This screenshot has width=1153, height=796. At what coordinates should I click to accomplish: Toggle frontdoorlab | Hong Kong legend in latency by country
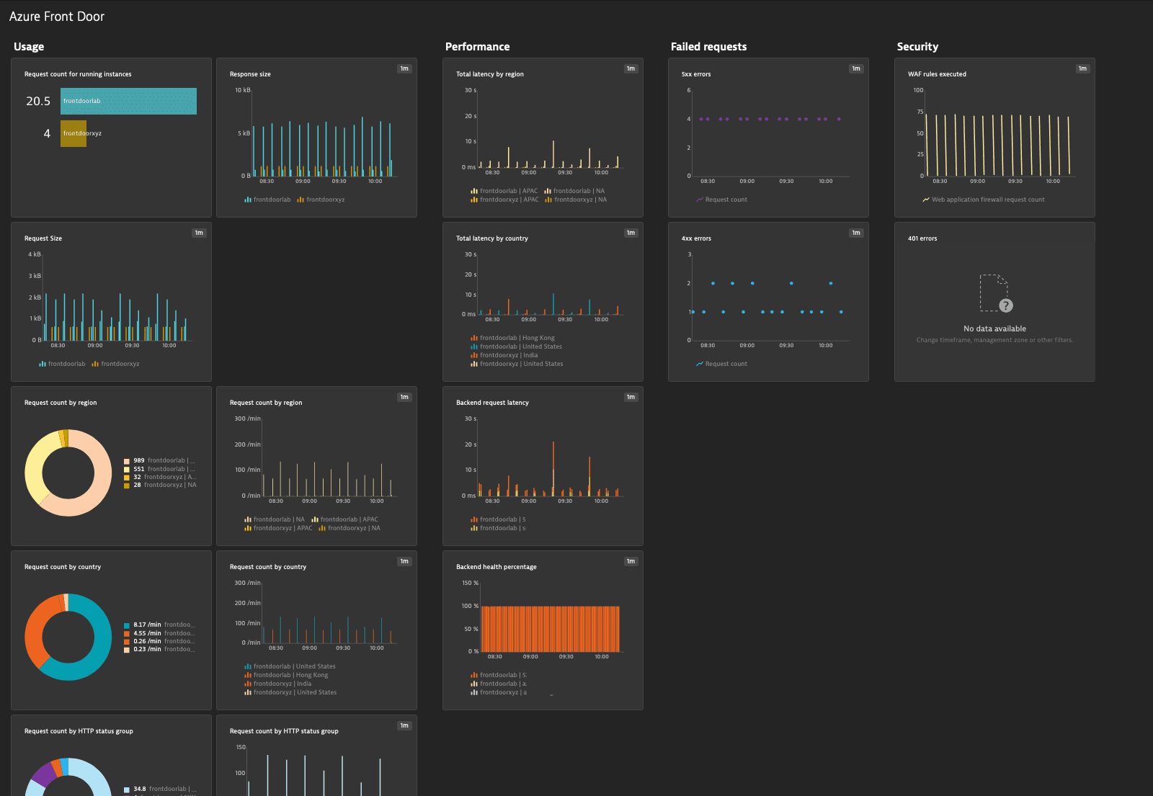click(512, 338)
